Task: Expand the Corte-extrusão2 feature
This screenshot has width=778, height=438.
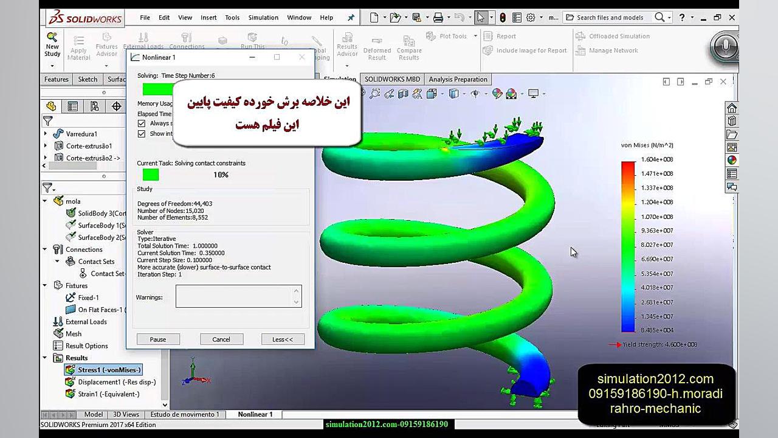Action: tap(46, 158)
